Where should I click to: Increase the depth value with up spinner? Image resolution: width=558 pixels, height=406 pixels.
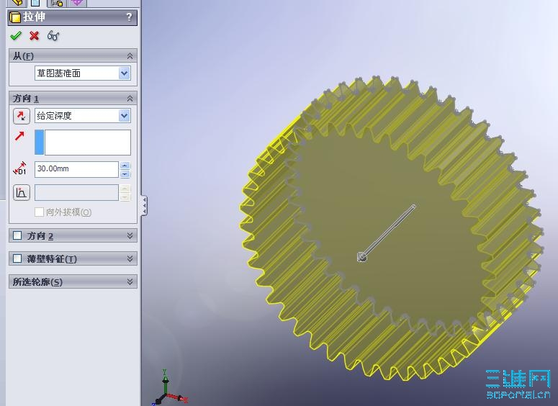(125, 166)
